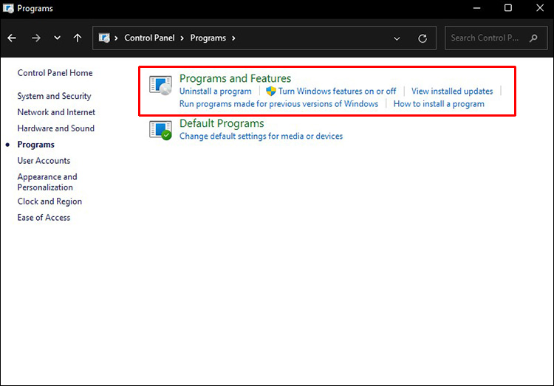Click How to install a program
The width and height of the screenshot is (554, 386).
[x=439, y=104]
